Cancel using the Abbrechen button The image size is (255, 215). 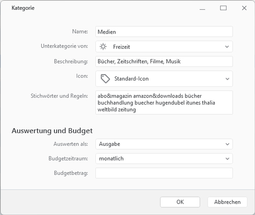coord(227,202)
